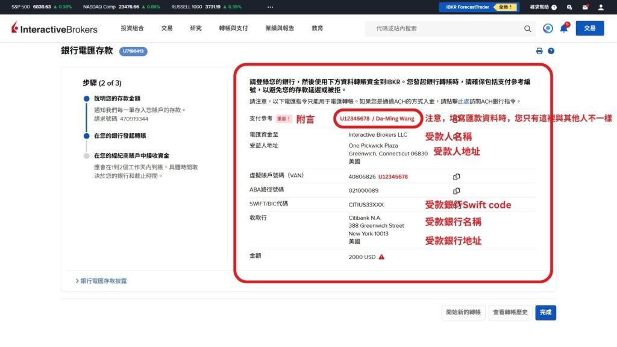Screen dimensions: 617x347
Task: Expand the 銀行電匯存款披露 section
Action: tap(101, 281)
